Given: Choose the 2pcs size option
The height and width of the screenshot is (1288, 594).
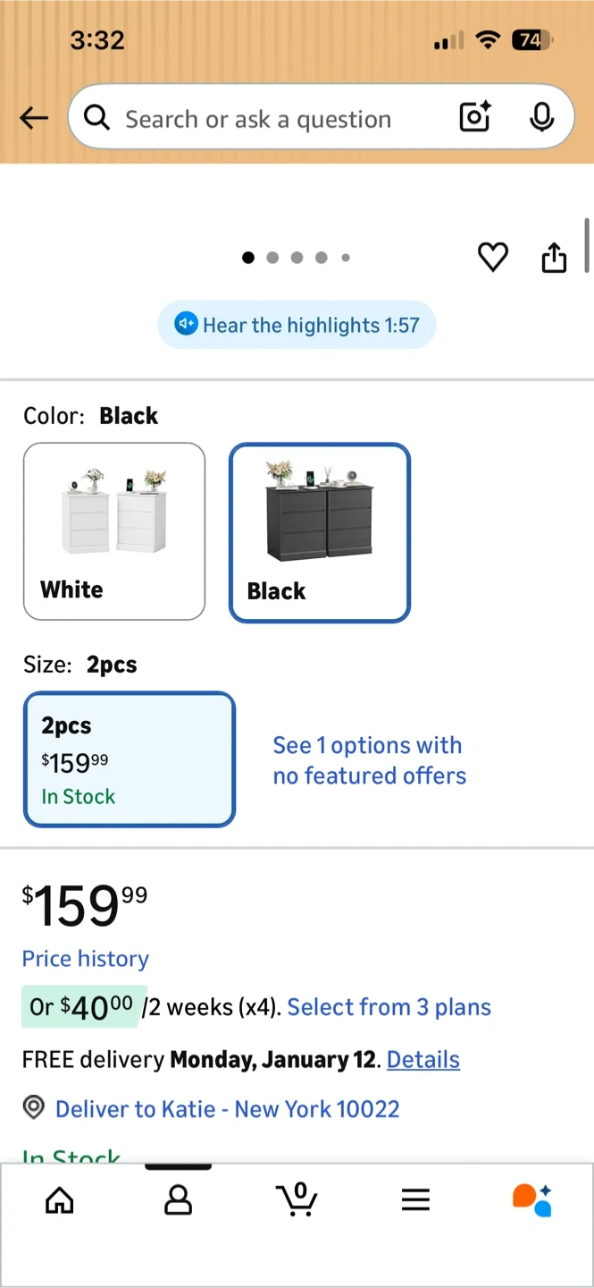Looking at the screenshot, I should tap(130, 759).
